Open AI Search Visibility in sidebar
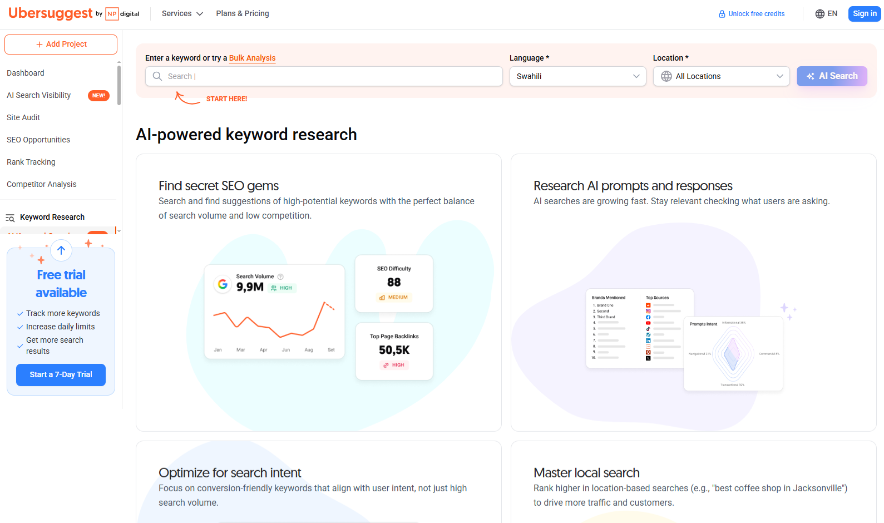Viewport: 884px width, 523px height. 39,95
